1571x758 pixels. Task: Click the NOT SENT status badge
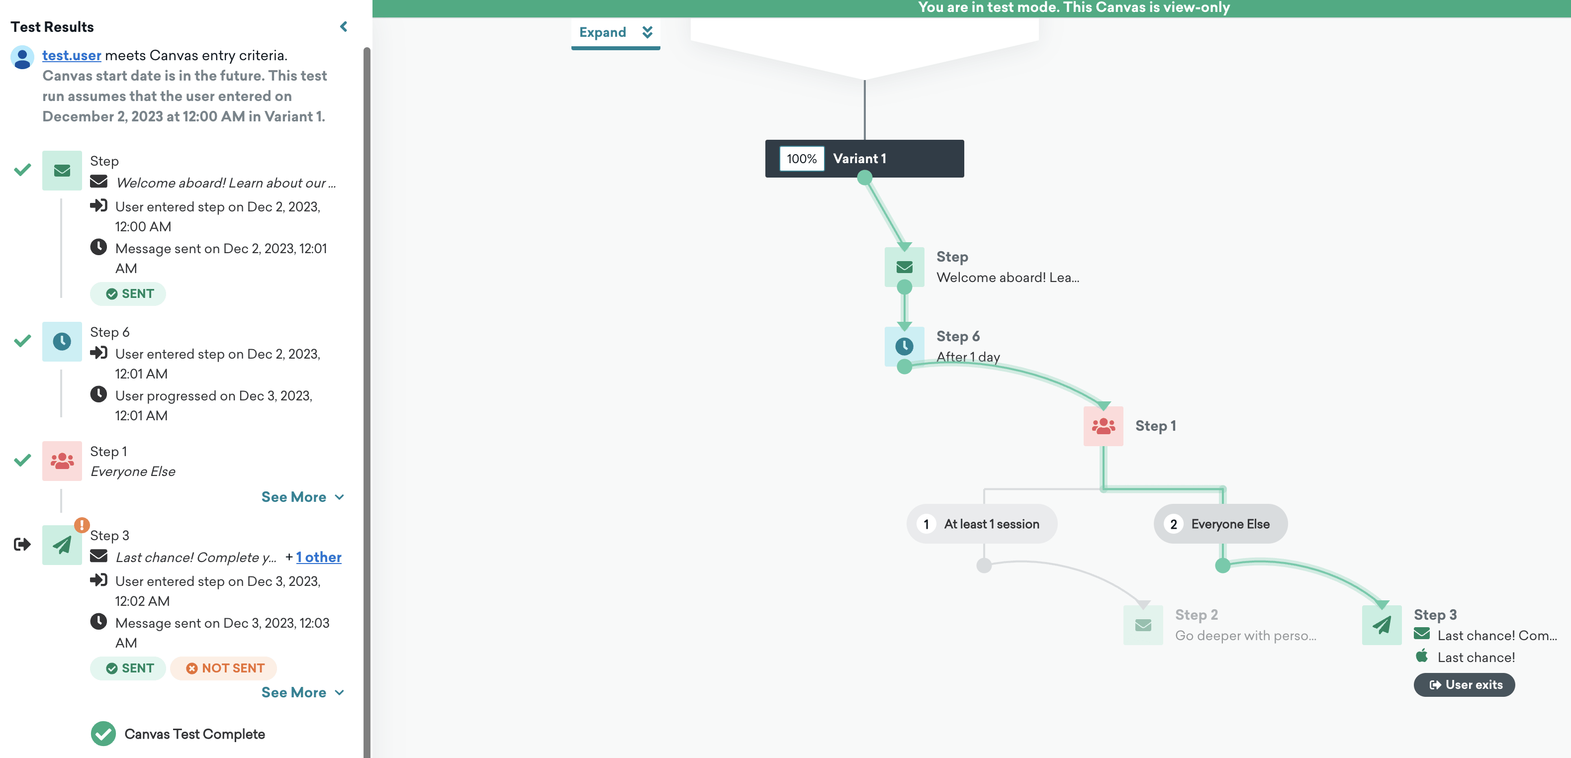click(x=224, y=668)
